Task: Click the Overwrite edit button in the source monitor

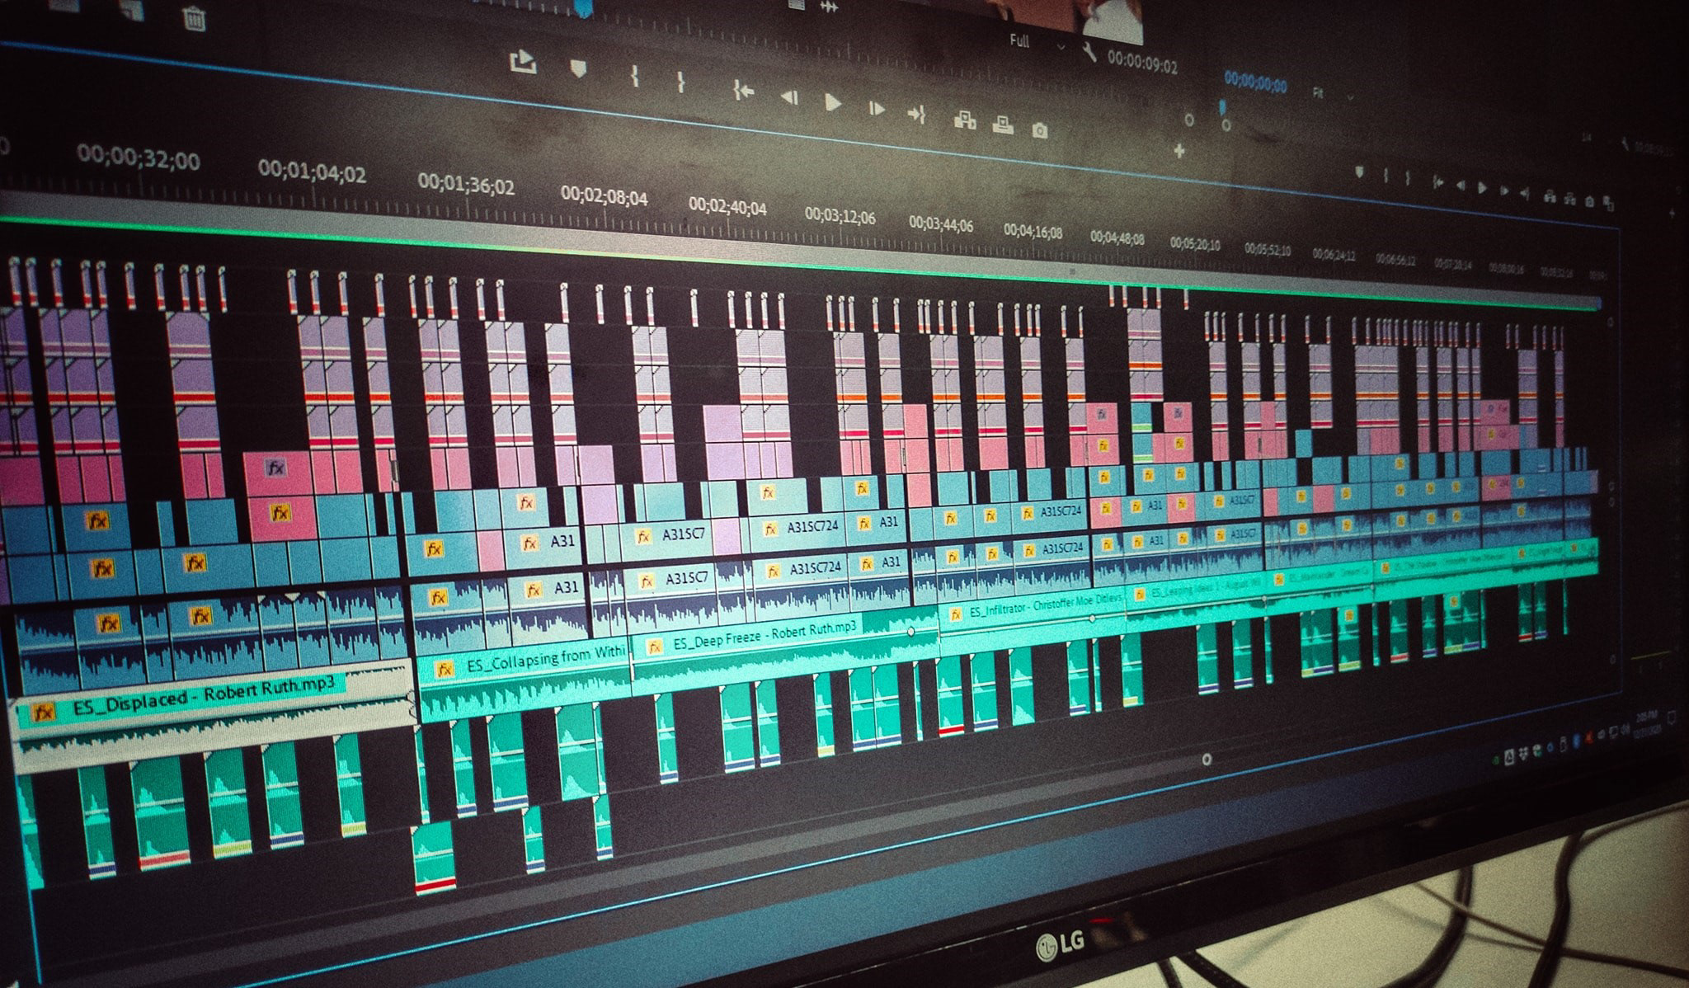Action: pos(1003,125)
